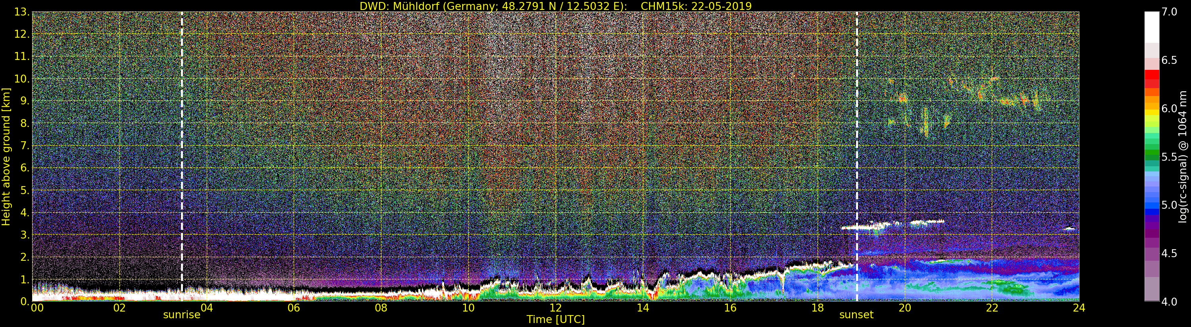The height and width of the screenshot is (327, 1191).
Task: Click the time tick label '12' on time axis
Action: tap(556, 308)
